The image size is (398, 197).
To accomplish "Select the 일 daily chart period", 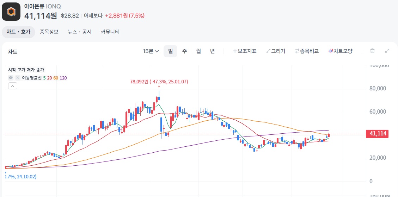I will click(x=170, y=51).
